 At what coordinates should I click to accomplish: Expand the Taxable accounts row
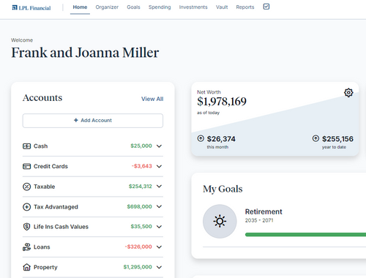(x=159, y=187)
